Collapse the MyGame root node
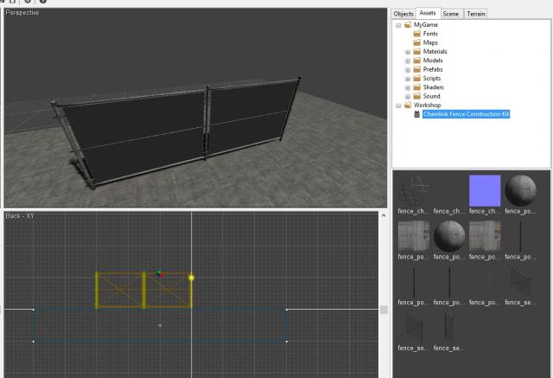The height and width of the screenshot is (378, 553). pos(398,25)
